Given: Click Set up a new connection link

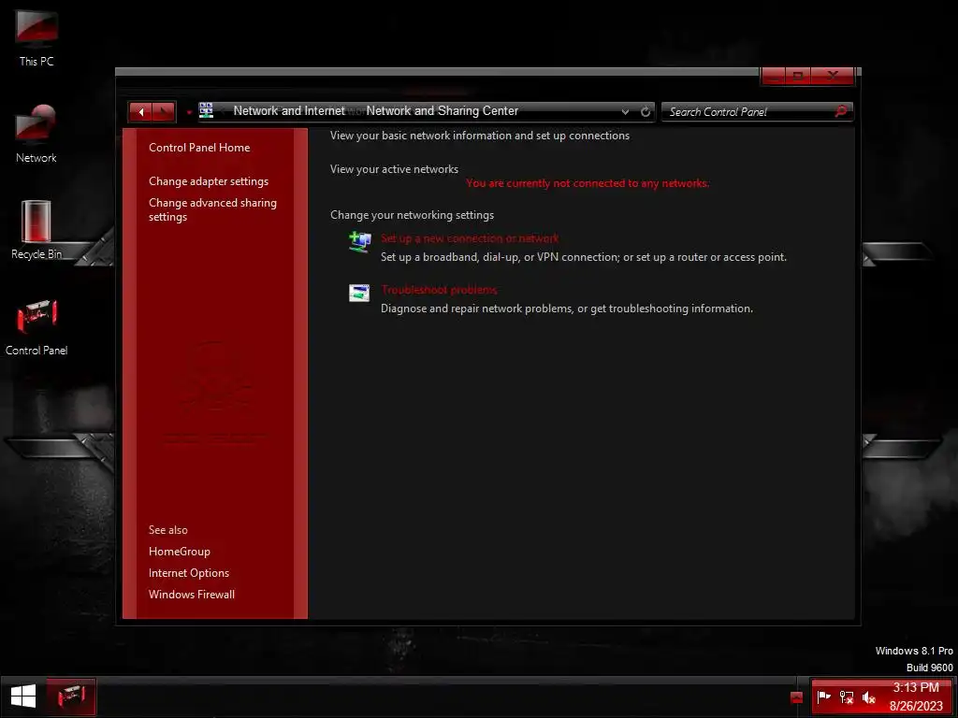Looking at the screenshot, I should coord(470,238).
